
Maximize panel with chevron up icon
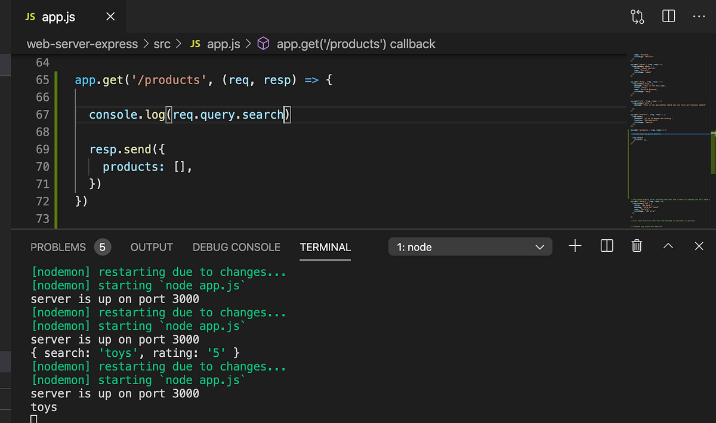point(668,246)
